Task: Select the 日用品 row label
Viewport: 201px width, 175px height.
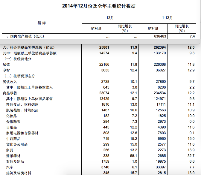Action: click(x=11, y=127)
